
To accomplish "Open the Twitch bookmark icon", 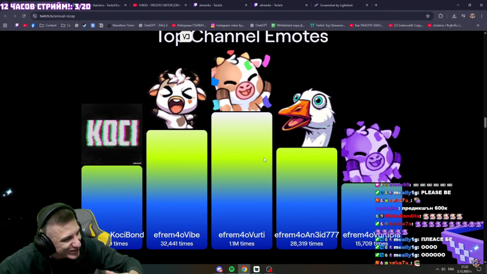I will click(x=17, y=25).
